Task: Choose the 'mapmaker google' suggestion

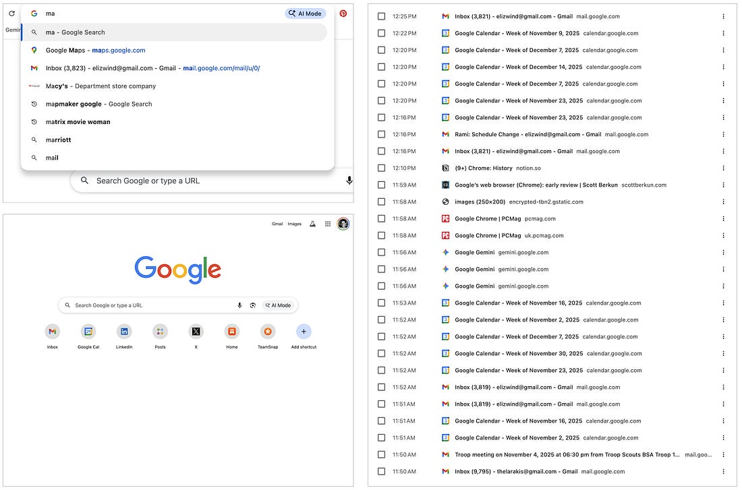Action: pos(174,104)
